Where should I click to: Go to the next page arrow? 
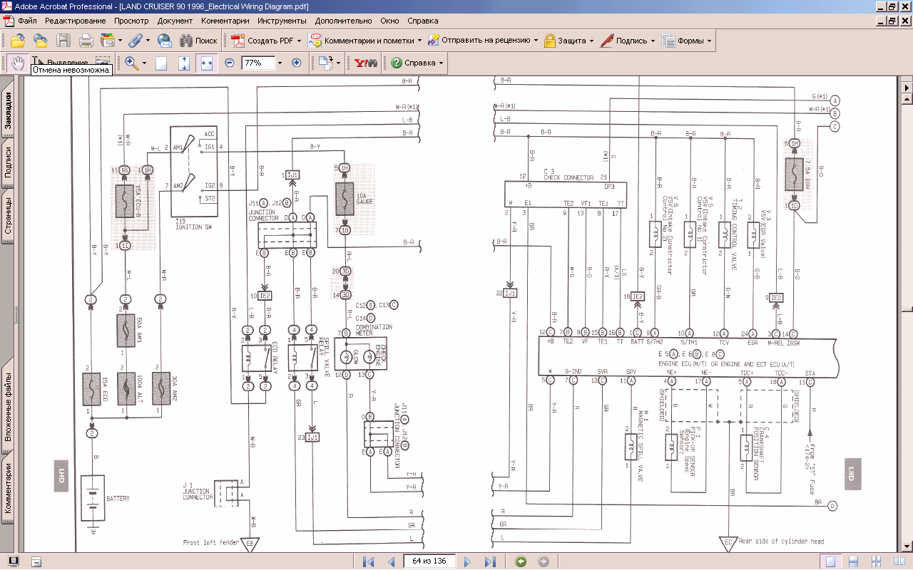click(x=468, y=561)
